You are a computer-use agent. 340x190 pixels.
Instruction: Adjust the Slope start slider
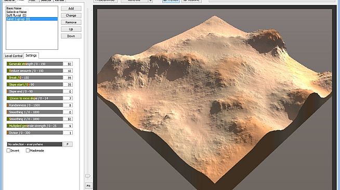(35, 85)
